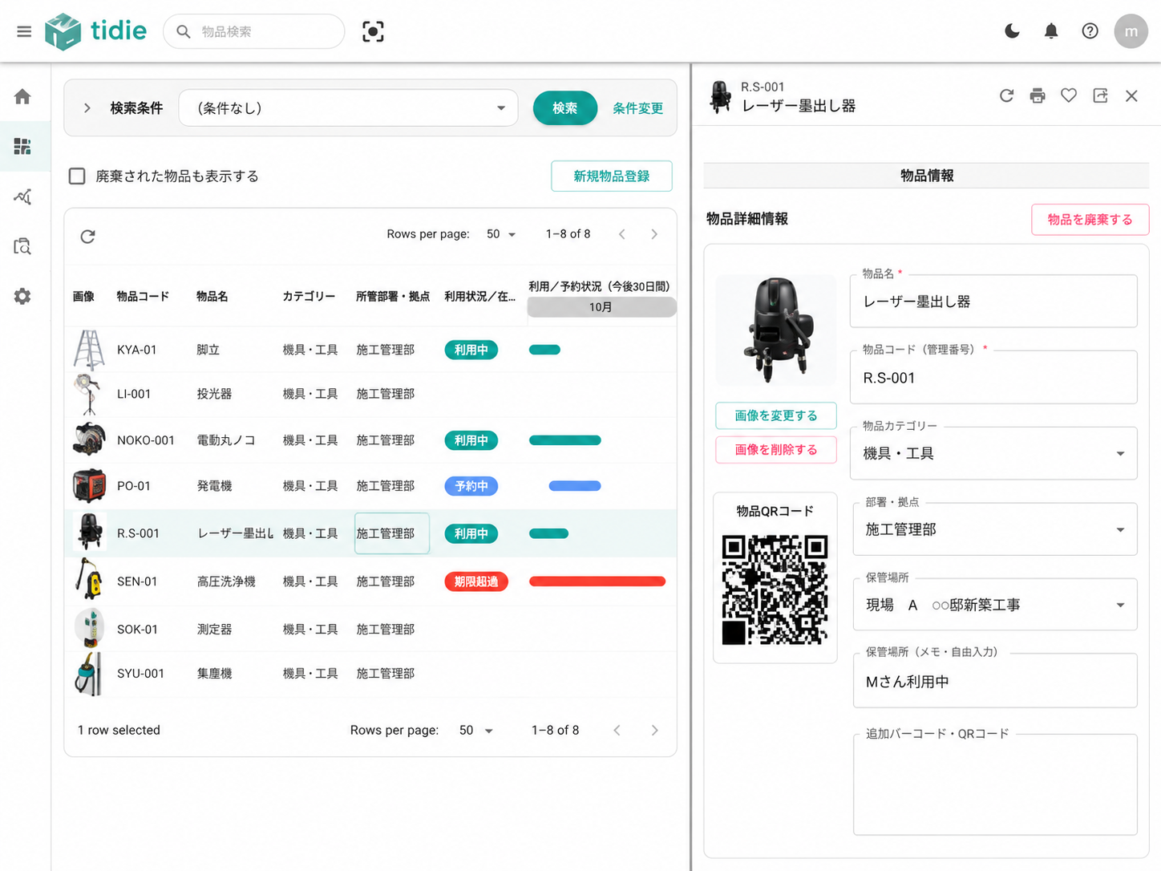Click the 条件変更 link
Image resolution: width=1161 pixels, height=871 pixels.
638,108
